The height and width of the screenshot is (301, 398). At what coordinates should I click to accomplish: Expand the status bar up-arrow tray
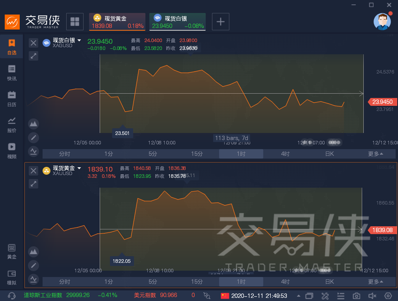point(299,295)
